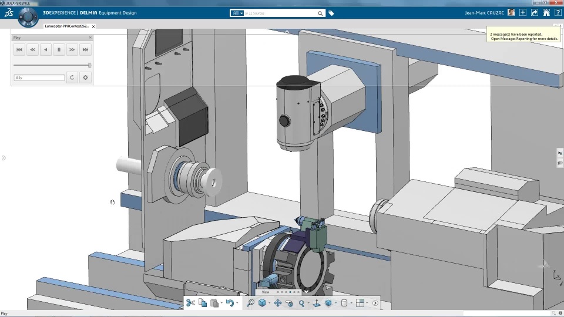
Task: Jump to start of simulation
Action: (x=19, y=50)
